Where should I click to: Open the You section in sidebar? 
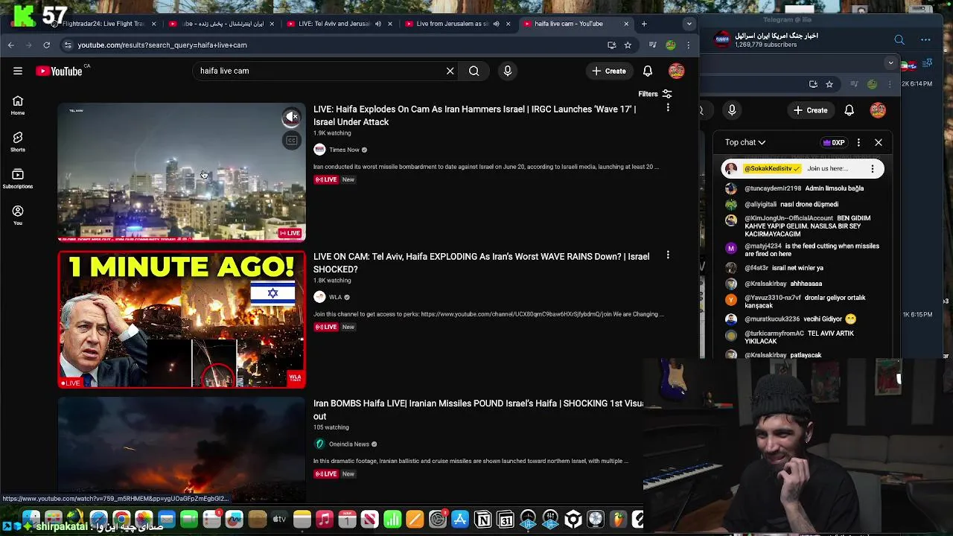pos(18,214)
